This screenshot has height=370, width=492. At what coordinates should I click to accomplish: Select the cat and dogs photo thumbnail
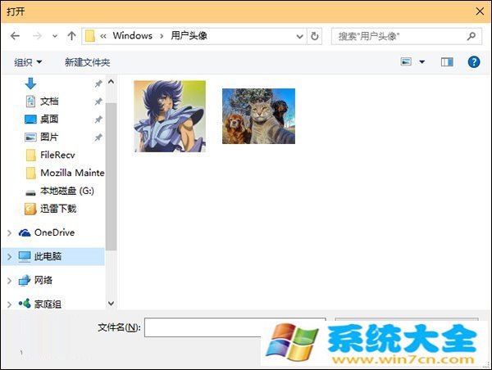258,116
